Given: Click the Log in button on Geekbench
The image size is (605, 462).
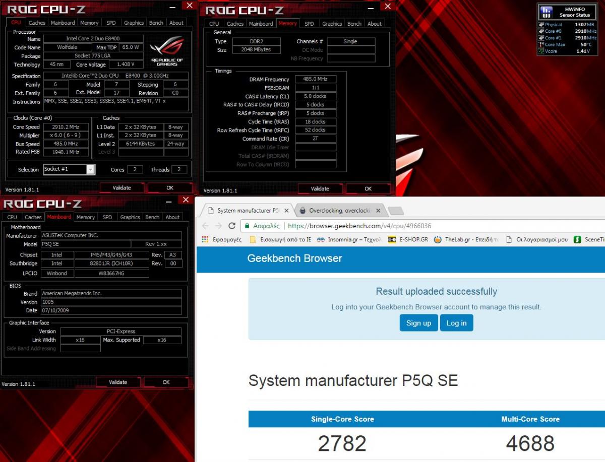Looking at the screenshot, I should (x=456, y=323).
